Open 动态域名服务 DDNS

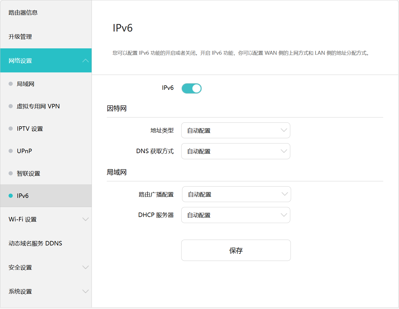(46, 243)
